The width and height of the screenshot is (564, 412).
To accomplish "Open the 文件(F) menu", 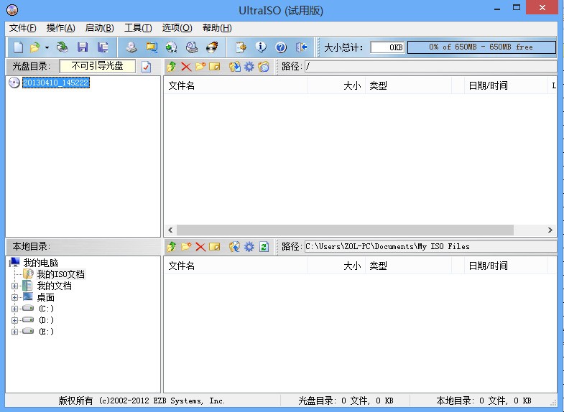I will tap(22, 28).
